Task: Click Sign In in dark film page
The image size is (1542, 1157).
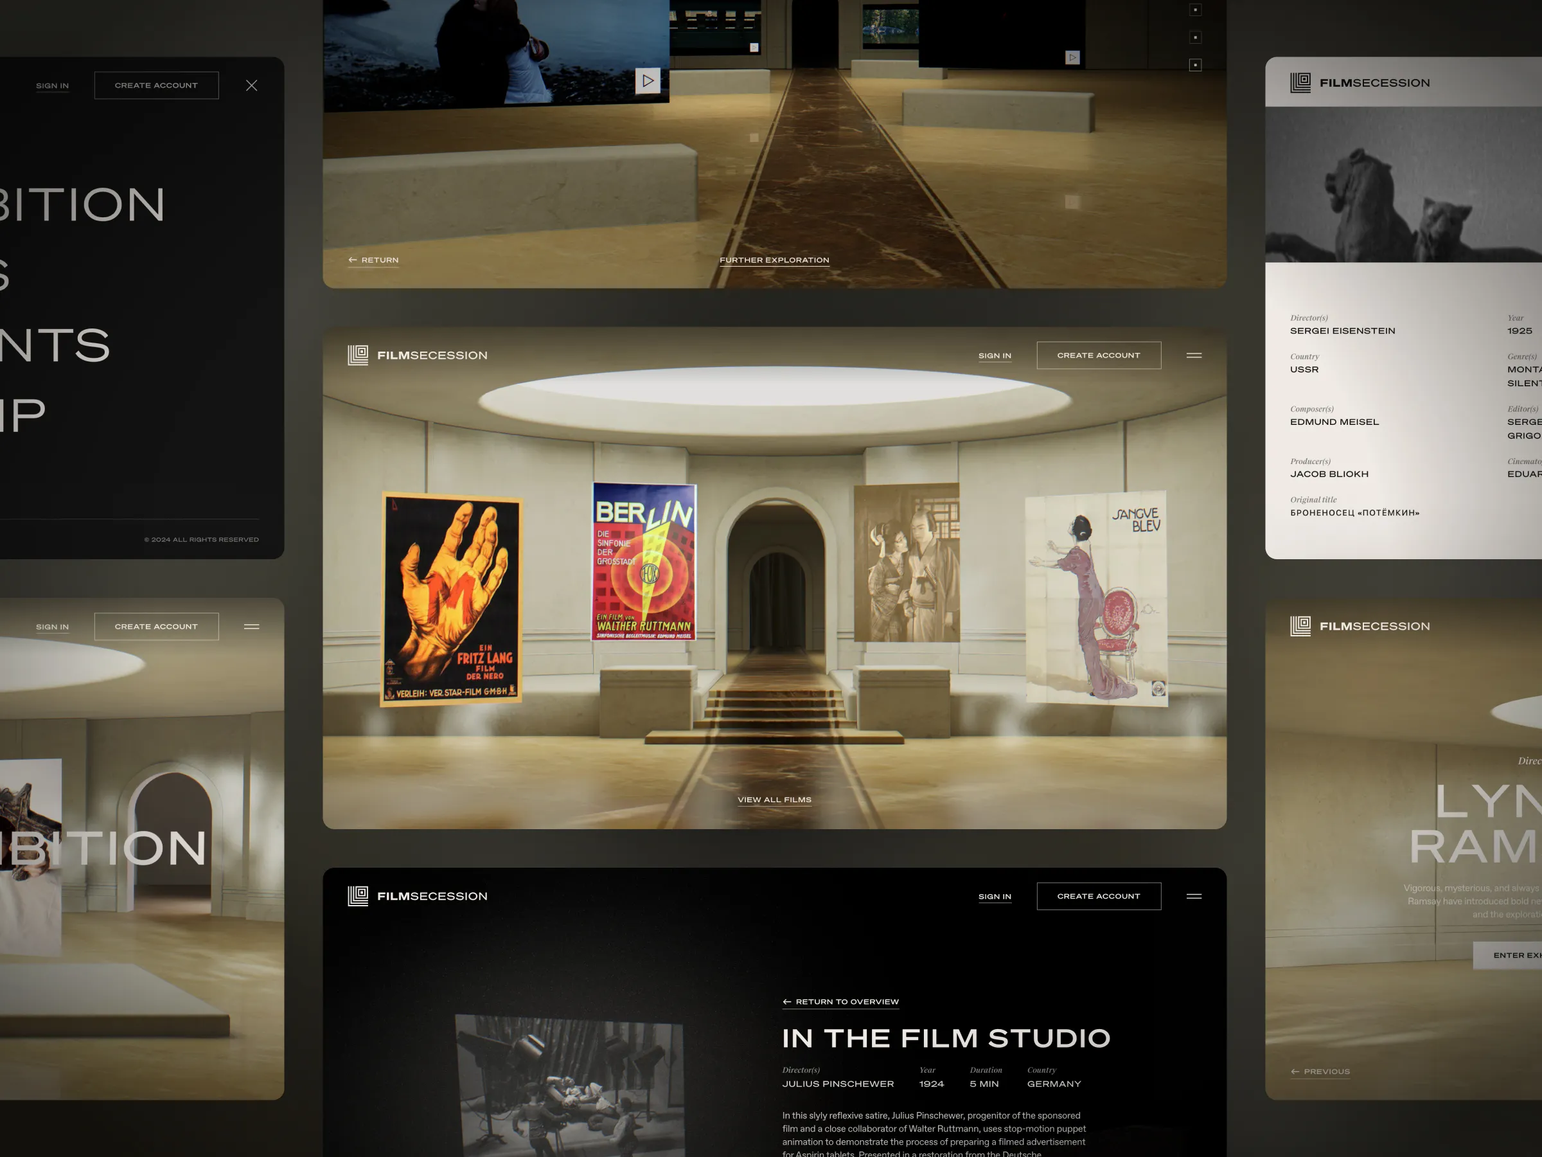Action: pos(994,897)
